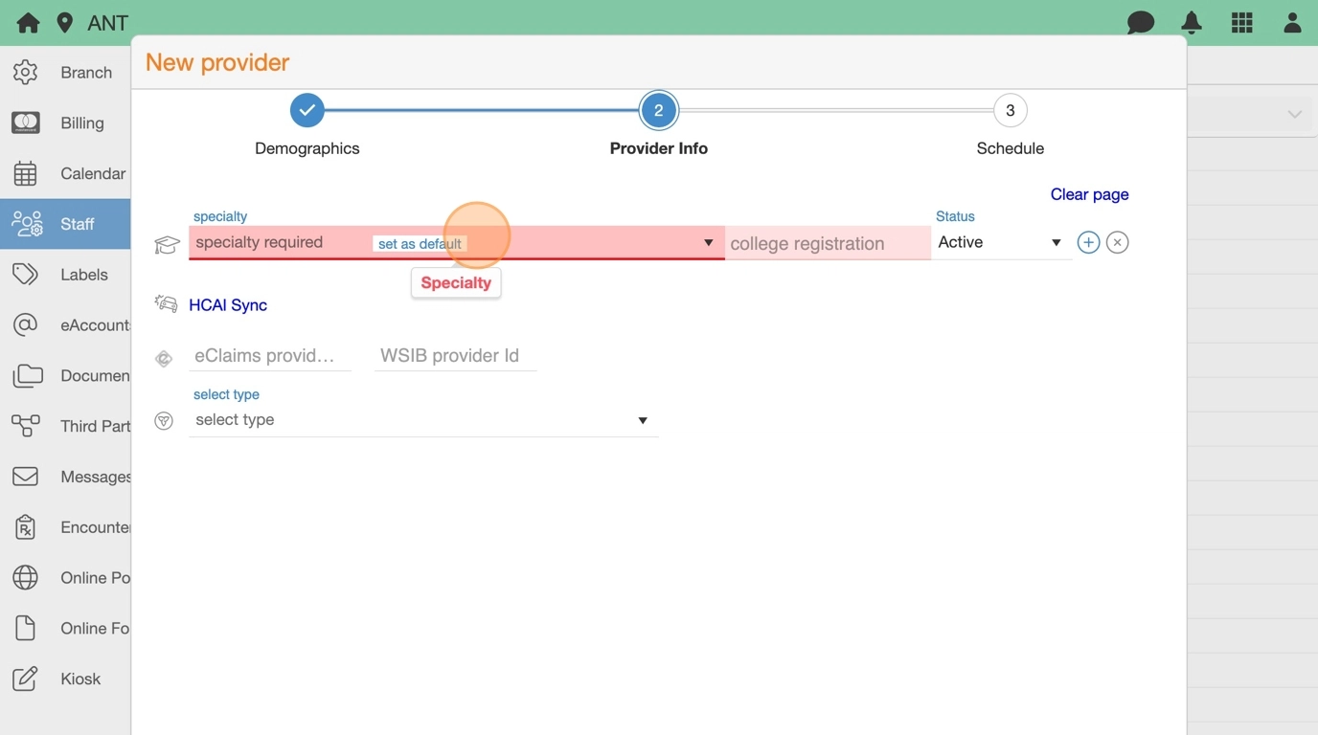Click the Clear page link
The image size is (1318, 735).
(x=1089, y=194)
